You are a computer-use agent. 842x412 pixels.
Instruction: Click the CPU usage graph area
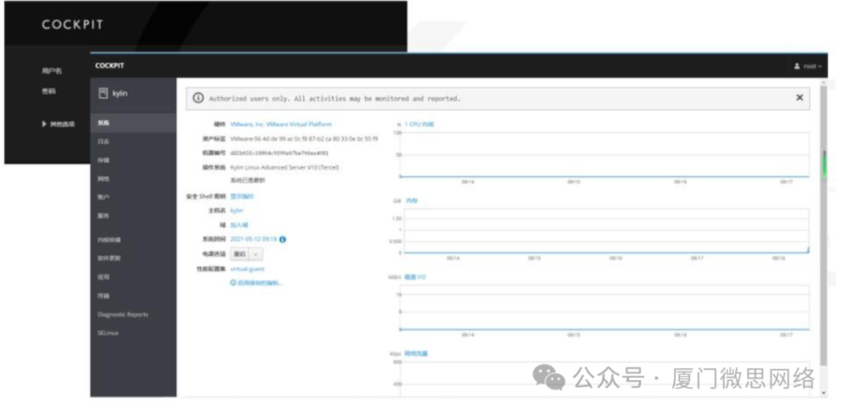tap(607, 154)
